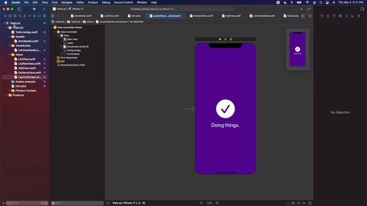Toggle the navigator sidebar panel button

[19, 9]
